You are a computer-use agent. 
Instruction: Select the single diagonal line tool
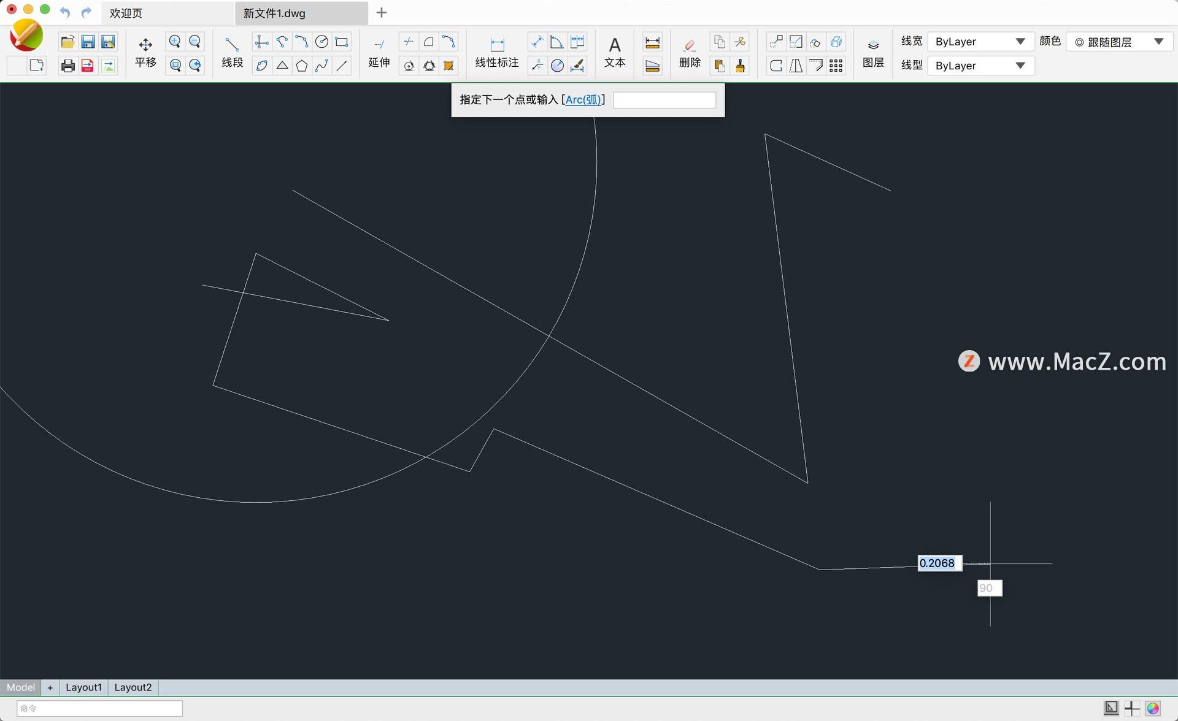pos(342,66)
